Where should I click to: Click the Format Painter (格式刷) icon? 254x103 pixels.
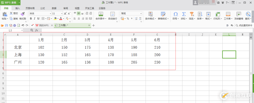(23, 14)
